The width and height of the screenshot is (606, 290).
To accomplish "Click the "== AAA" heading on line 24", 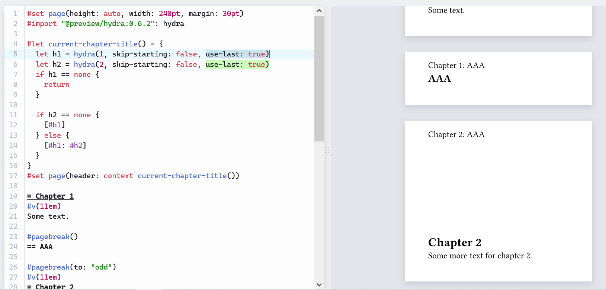I will pos(40,247).
